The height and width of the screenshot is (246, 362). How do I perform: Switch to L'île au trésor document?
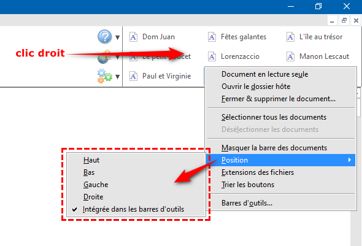pyautogui.click(x=314, y=37)
